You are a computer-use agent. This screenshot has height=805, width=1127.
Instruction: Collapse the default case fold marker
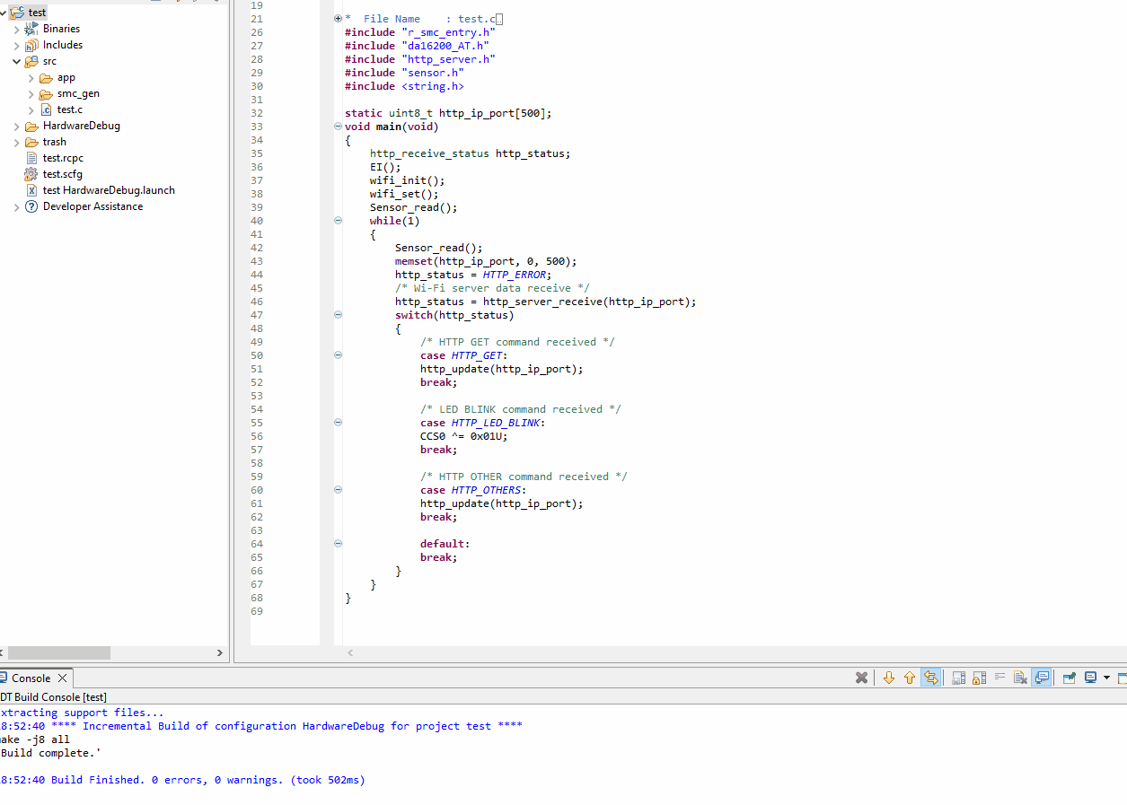pyautogui.click(x=338, y=544)
